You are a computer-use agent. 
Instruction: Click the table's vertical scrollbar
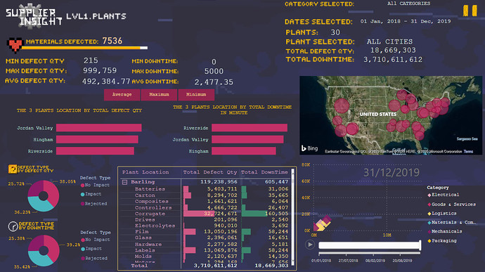[x=293, y=216]
